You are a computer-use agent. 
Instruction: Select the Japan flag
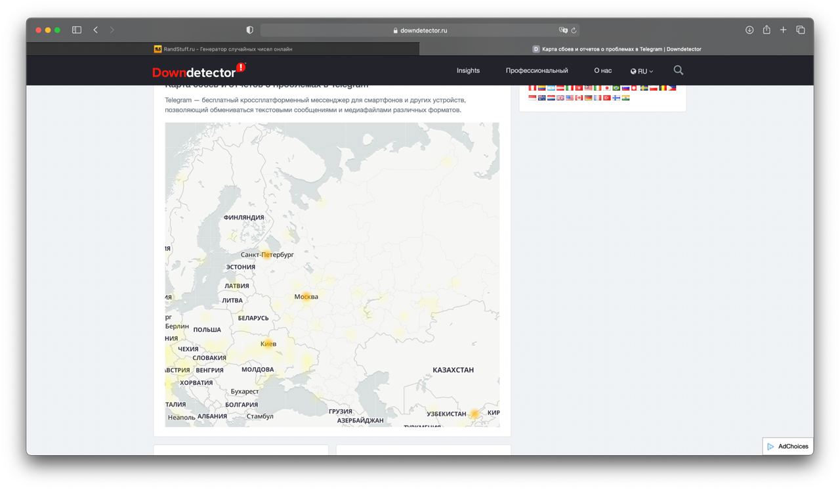click(x=607, y=88)
